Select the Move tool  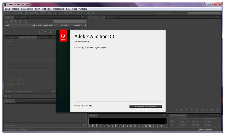(x=61, y=13)
